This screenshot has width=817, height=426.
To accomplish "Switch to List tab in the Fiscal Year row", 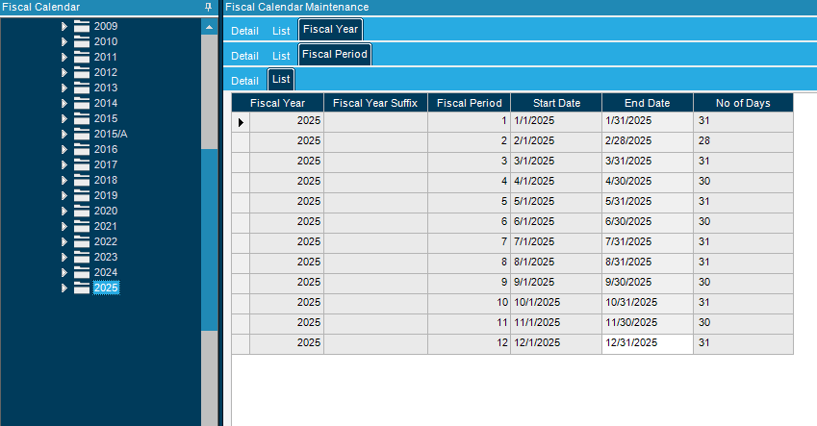I will [281, 31].
